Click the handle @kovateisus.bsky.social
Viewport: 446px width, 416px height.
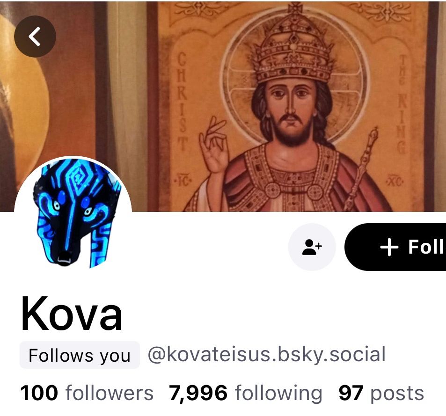pyautogui.click(x=267, y=355)
